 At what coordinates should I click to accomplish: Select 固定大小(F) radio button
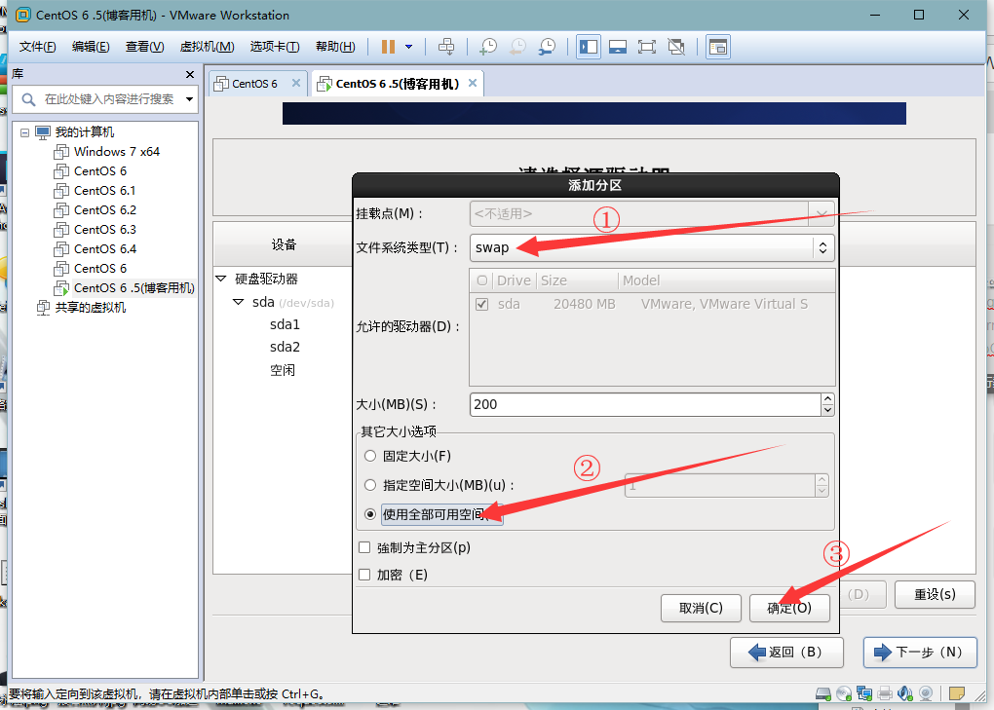pyautogui.click(x=370, y=456)
